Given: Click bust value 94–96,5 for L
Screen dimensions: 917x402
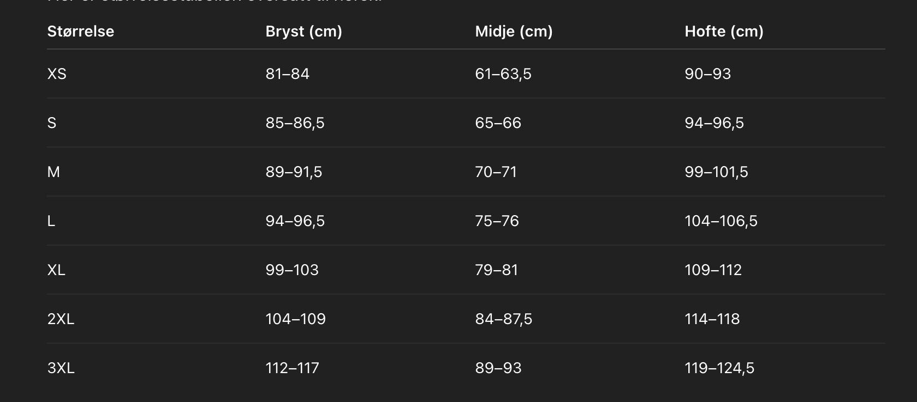Looking at the screenshot, I should 295,221.
